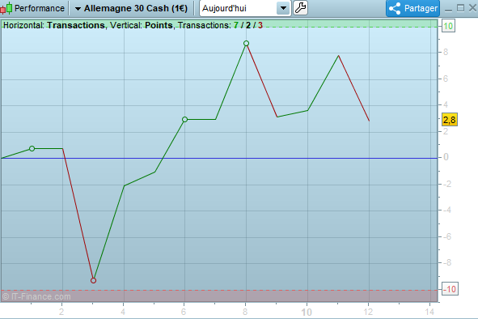Click the Horizontal: Transactions label
Viewport: 478px width, 319px height.
pos(54,25)
